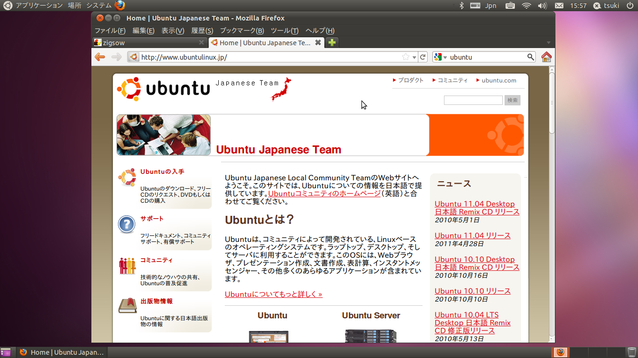Open the power session menu icon
Screen dimensions: 638x358
click(630, 6)
